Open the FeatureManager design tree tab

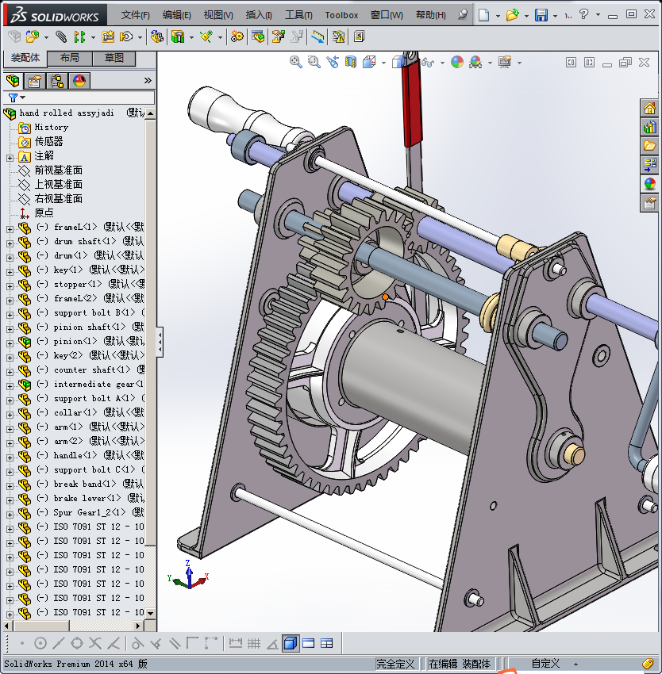(13, 81)
